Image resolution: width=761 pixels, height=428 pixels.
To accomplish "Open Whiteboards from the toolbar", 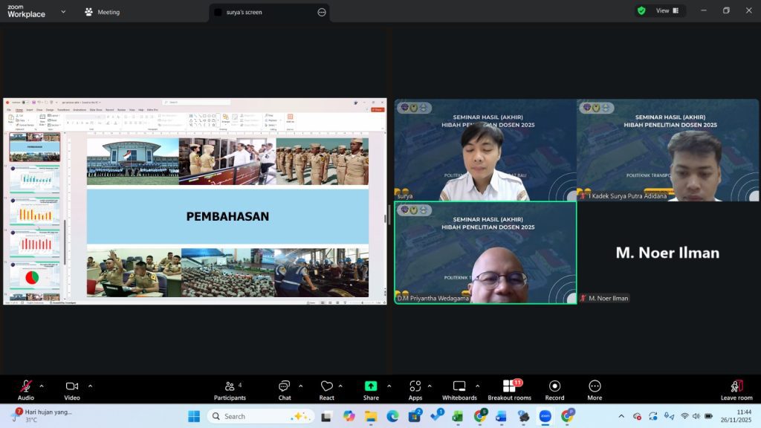I will (459, 386).
